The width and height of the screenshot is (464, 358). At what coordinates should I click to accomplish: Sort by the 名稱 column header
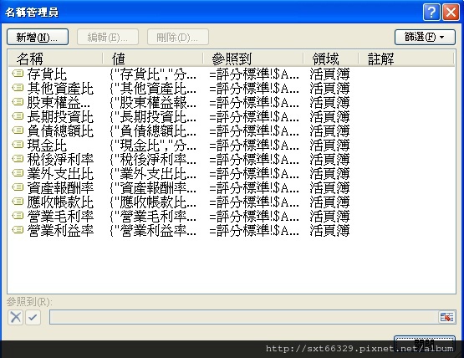click(x=55, y=59)
